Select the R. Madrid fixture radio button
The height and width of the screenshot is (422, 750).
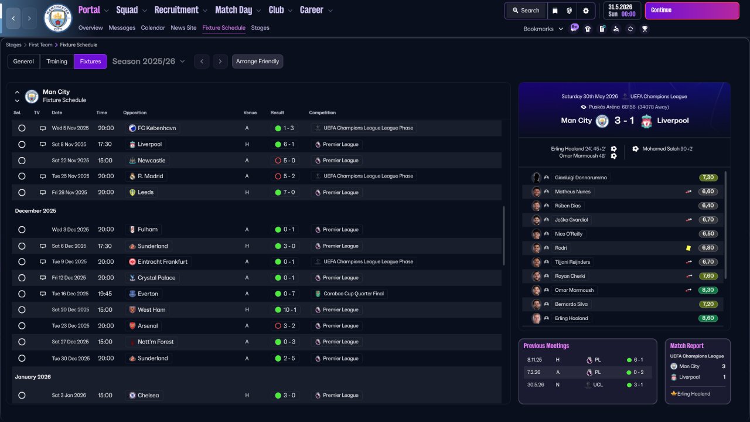pyautogui.click(x=22, y=176)
